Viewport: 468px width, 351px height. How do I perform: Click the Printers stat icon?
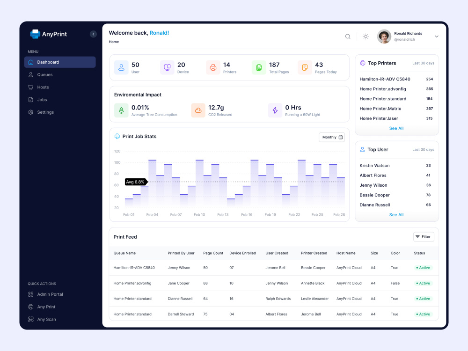[213, 67]
